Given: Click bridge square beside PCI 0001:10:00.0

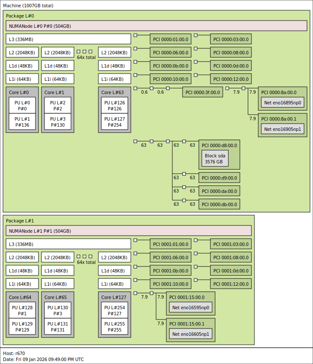Looking at the screenshot, I should 136,280.
